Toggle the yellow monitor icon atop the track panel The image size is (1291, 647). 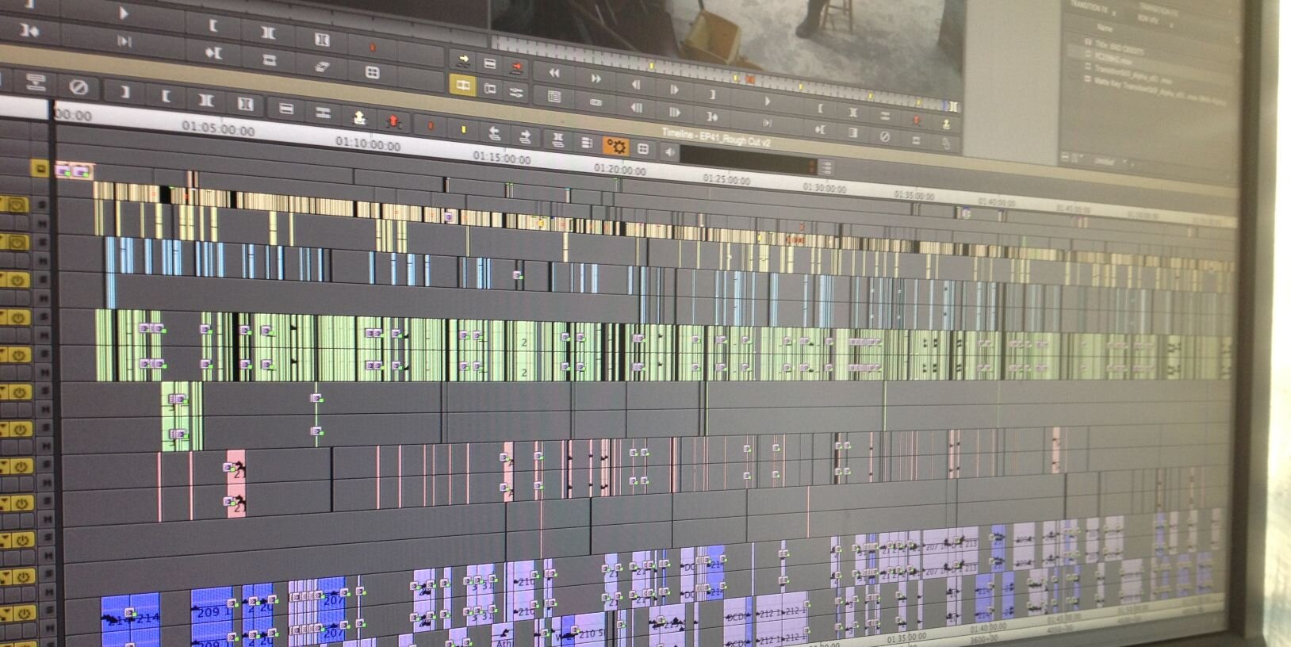pos(40,169)
